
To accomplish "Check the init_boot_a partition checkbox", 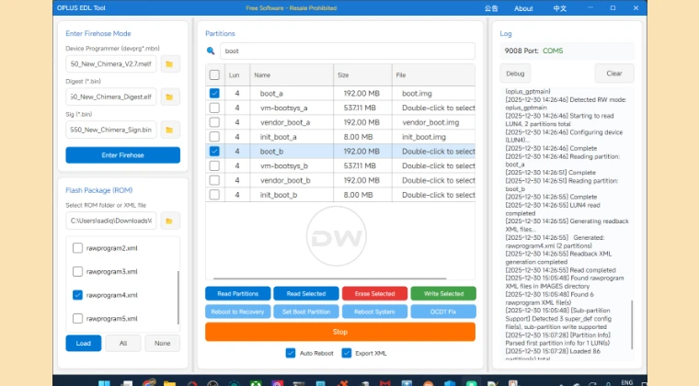I will click(x=214, y=137).
